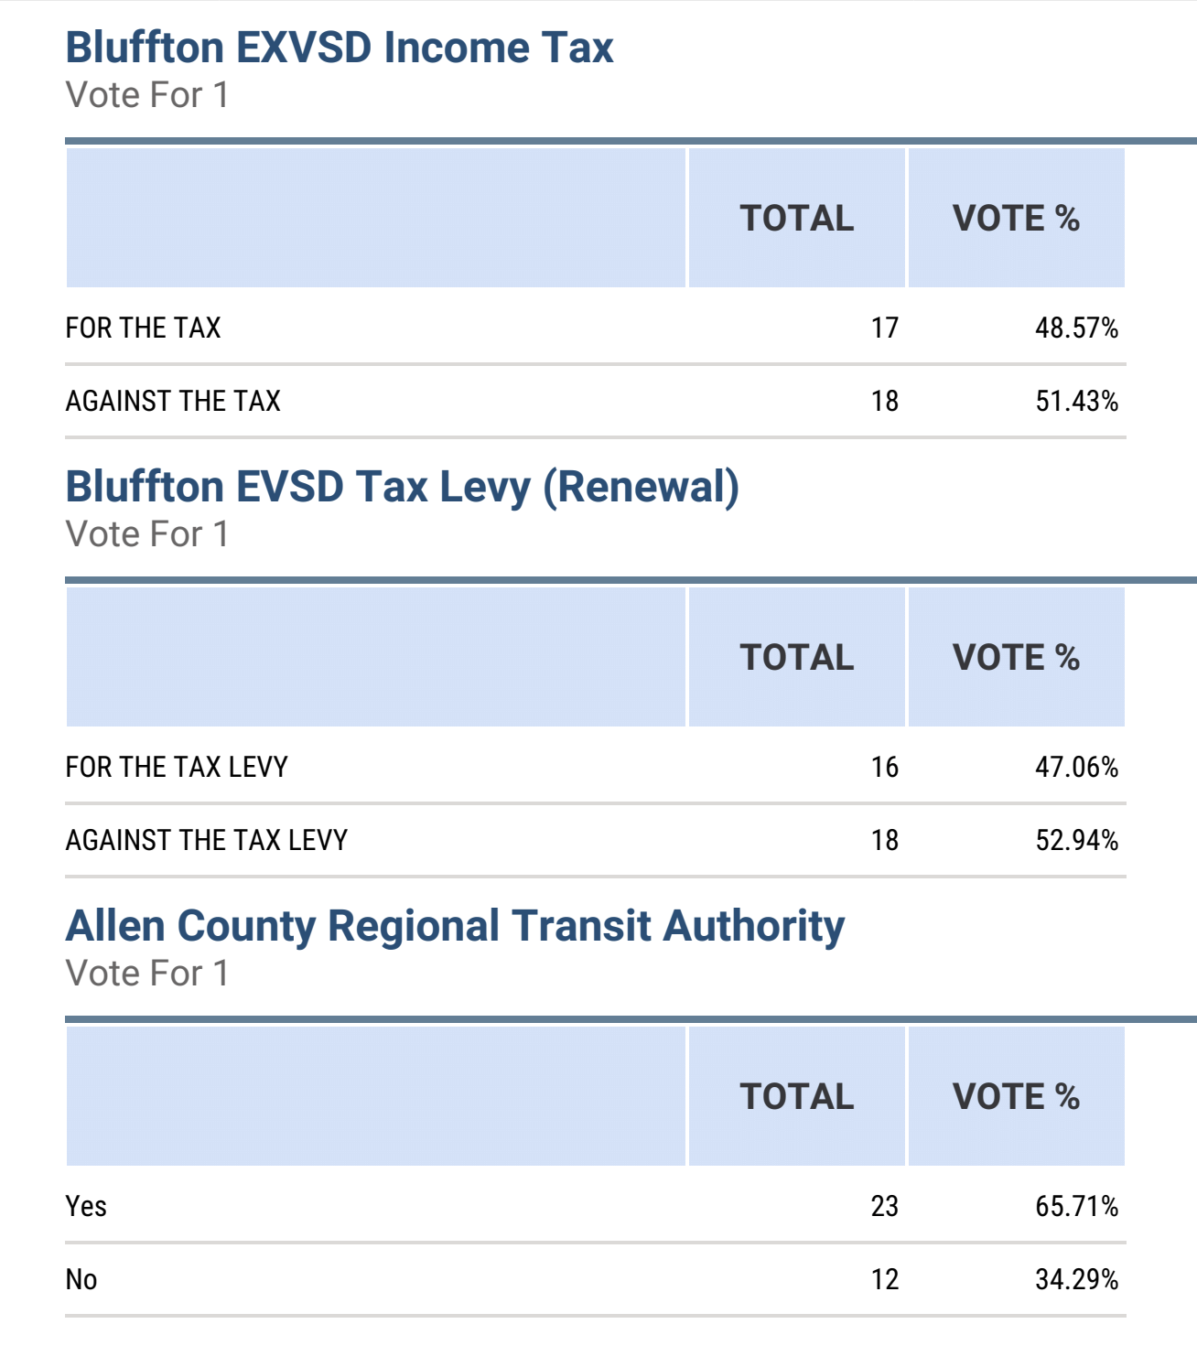Click the FOR THE TAX row label
Image resolution: width=1197 pixels, height=1367 pixels.
tap(144, 328)
